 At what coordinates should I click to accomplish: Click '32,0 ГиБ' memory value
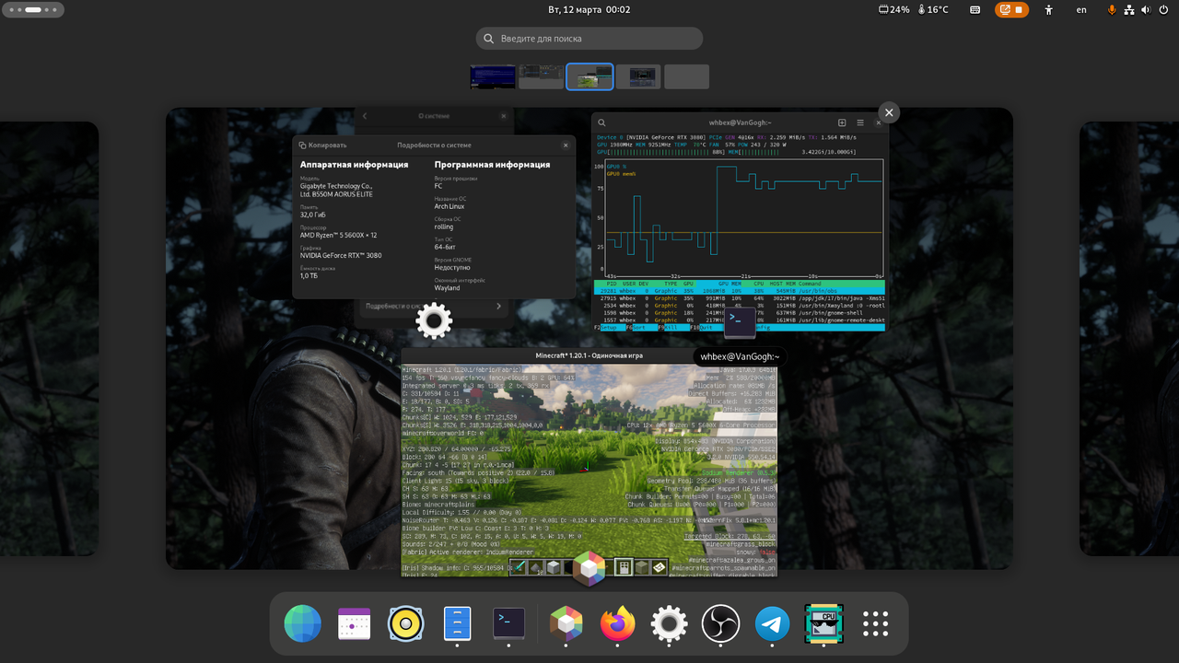coord(313,215)
